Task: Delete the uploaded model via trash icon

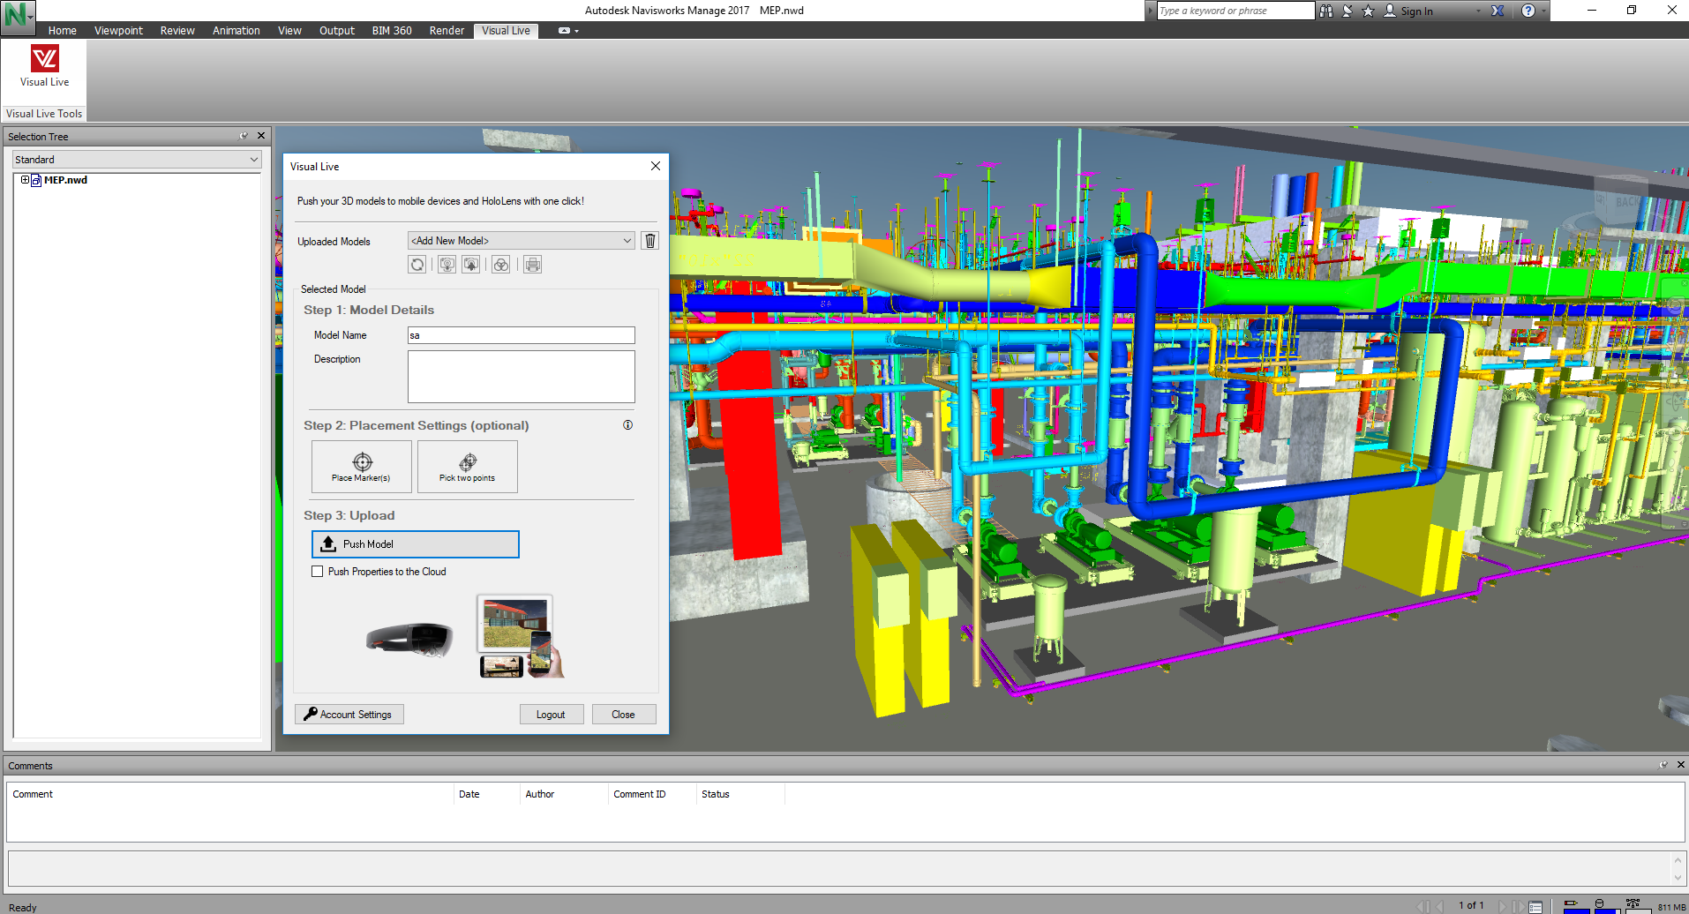Action: (x=650, y=241)
